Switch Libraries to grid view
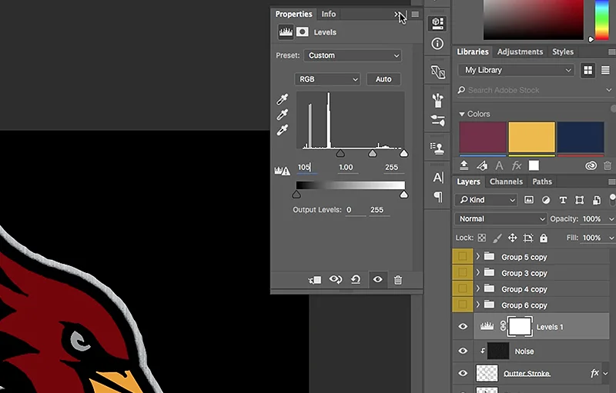 [x=588, y=70]
